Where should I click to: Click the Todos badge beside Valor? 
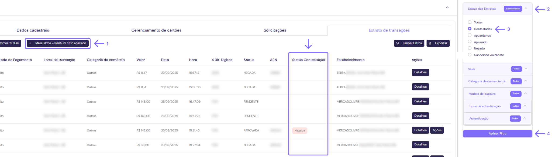pyautogui.click(x=516, y=69)
